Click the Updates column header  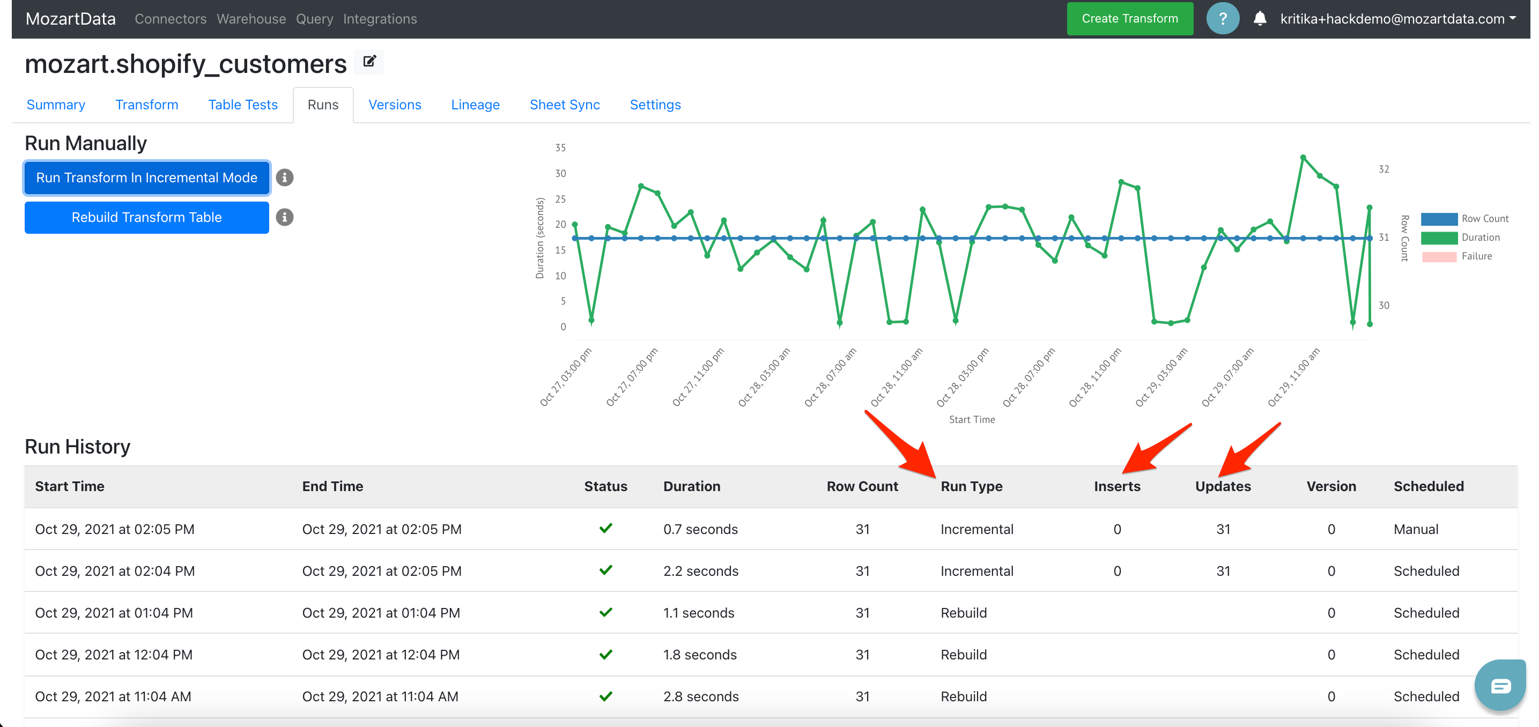tap(1223, 486)
